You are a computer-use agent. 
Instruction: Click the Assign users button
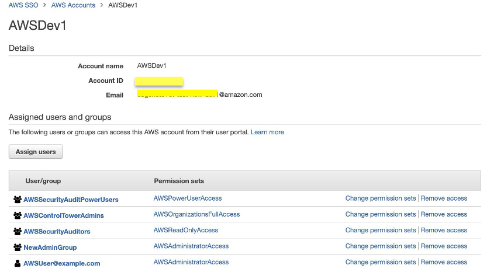pos(36,152)
